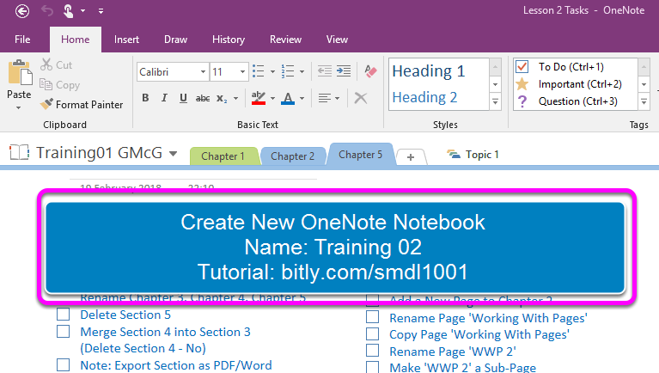
Task: Switch to the Home ribbon tab
Action: [76, 40]
